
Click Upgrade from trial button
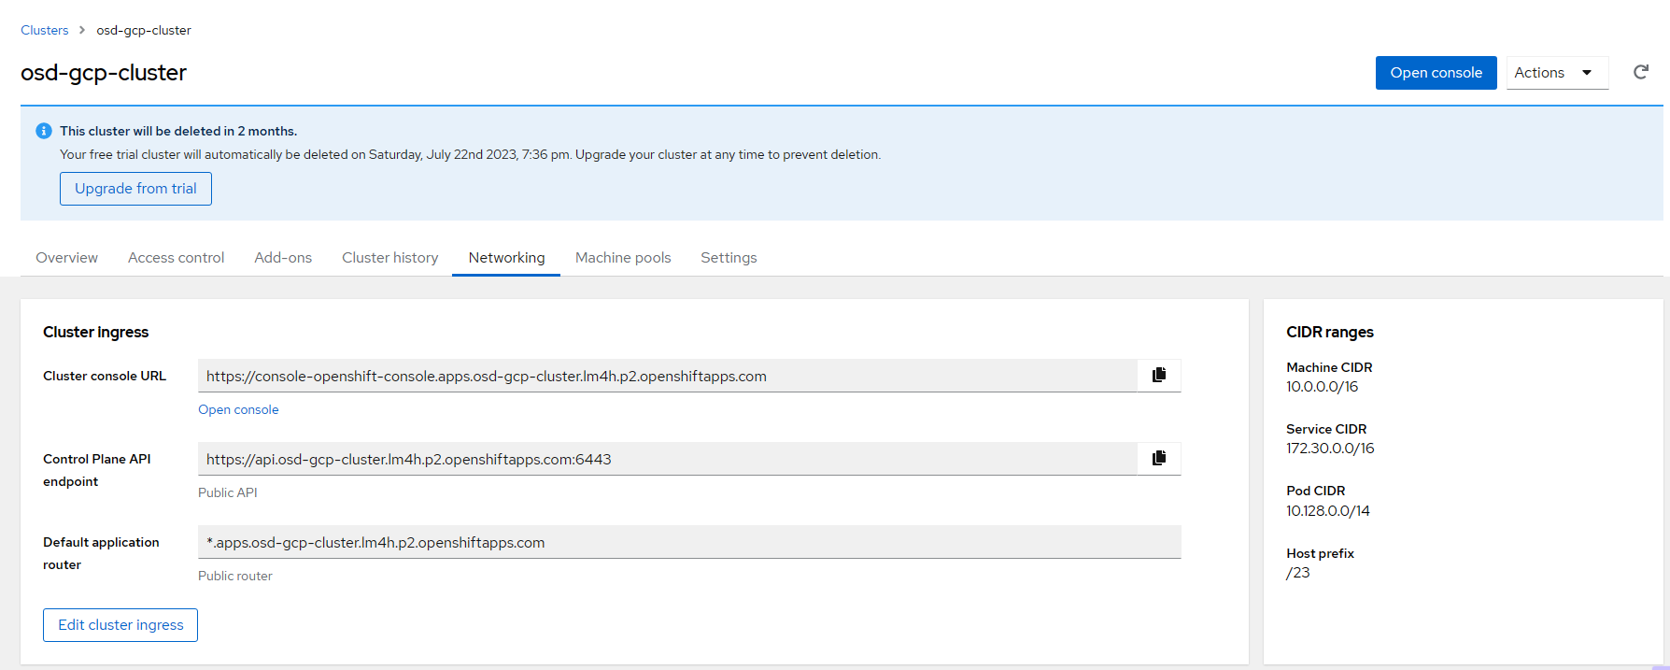[135, 189]
